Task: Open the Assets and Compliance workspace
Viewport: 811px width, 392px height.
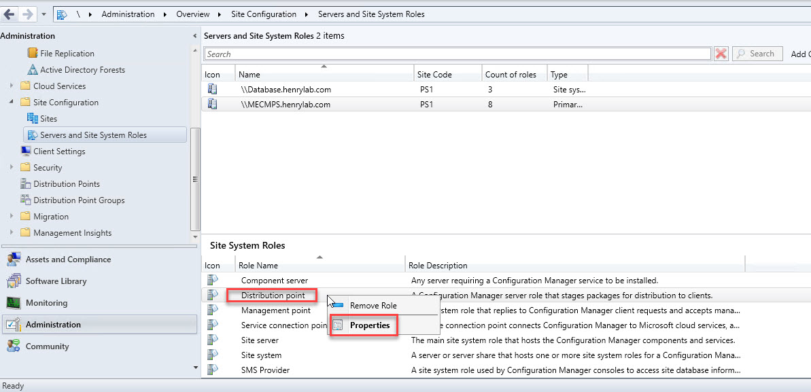Action: tap(67, 260)
